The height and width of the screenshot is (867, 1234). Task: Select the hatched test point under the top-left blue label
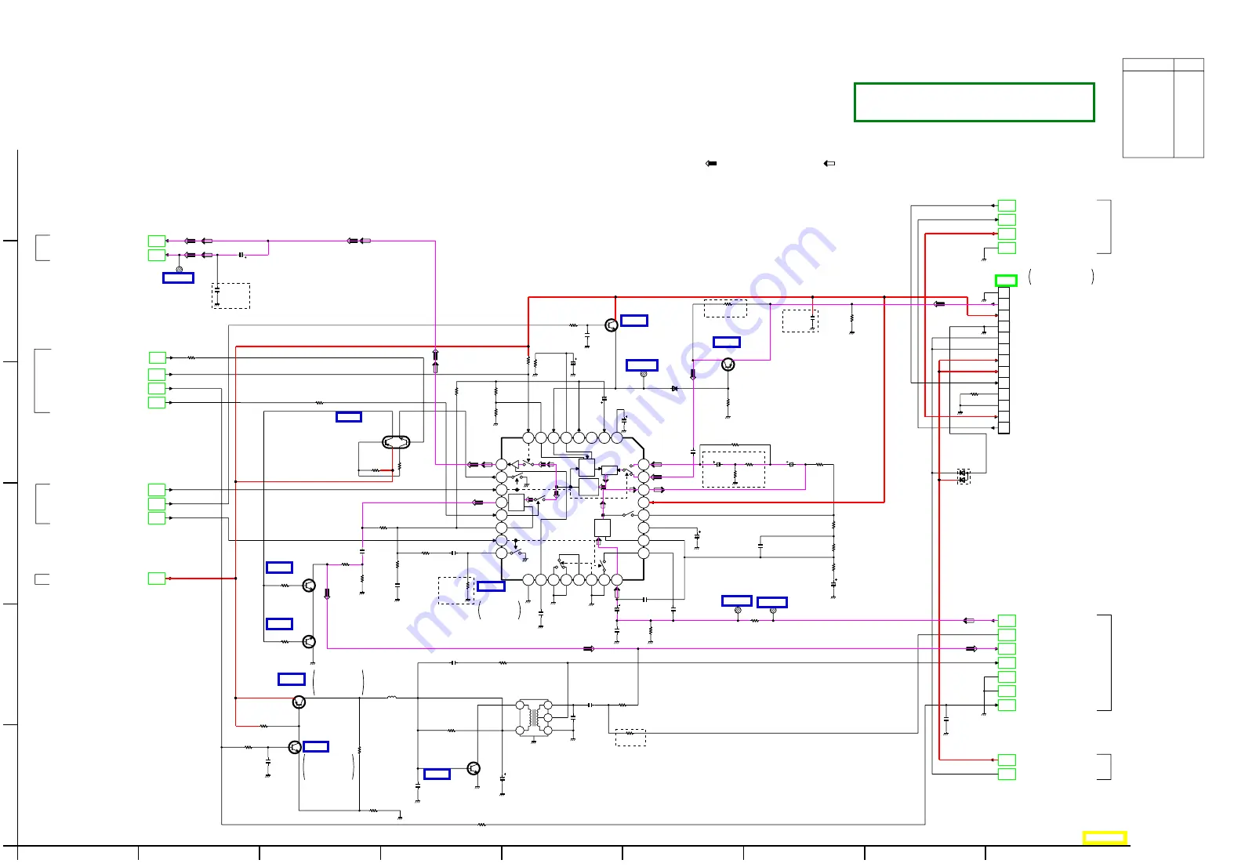click(x=179, y=269)
